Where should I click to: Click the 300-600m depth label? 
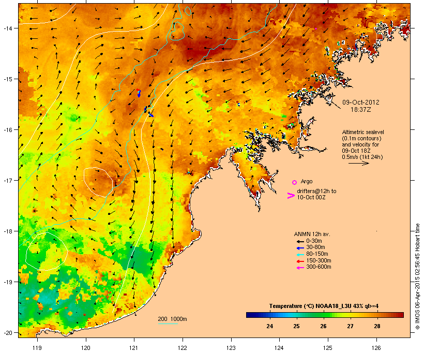point(319,267)
